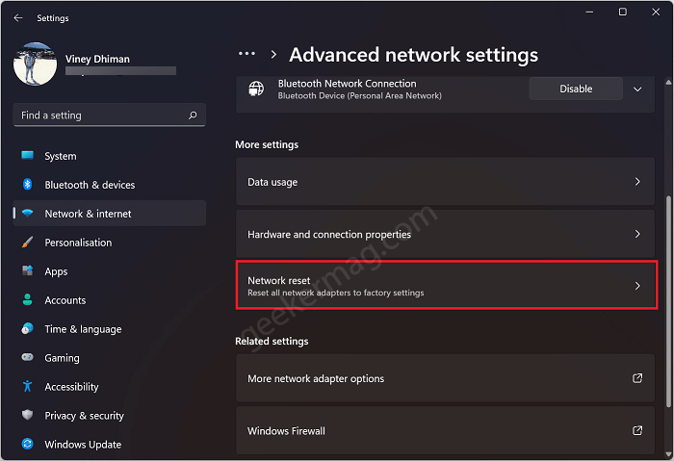This screenshot has width=674, height=461.
Task: Click the System monitor icon
Action: tap(28, 155)
